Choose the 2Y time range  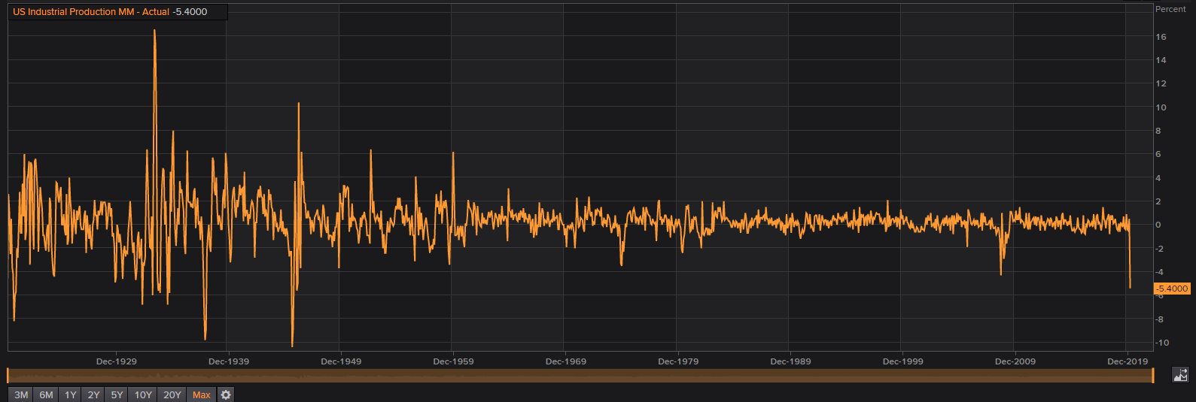(x=93, y=394)
